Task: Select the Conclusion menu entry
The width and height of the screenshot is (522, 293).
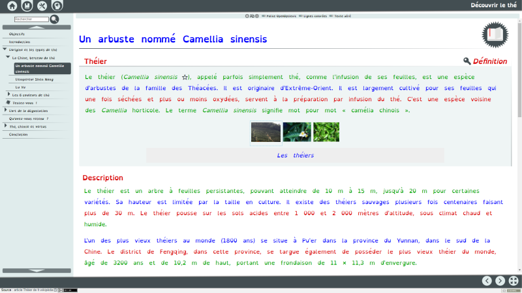Action: [18, 134]
